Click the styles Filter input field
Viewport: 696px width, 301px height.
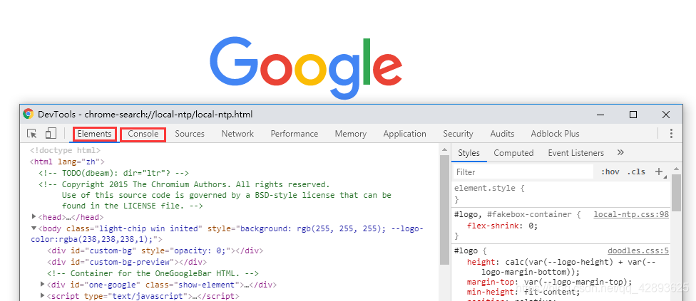tap(523, 171)
